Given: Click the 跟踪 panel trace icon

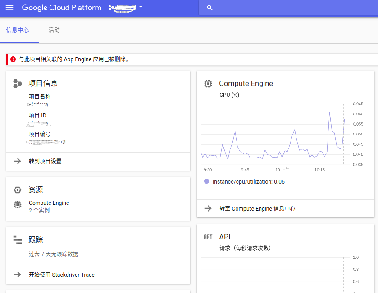Looking at the screenshot, I should (17, 239).
